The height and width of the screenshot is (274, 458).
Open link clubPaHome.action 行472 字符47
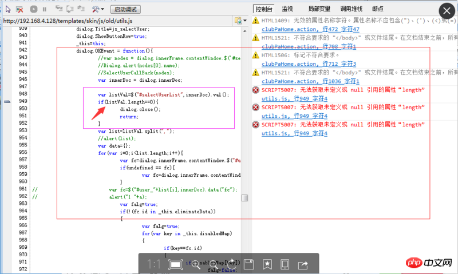pos(310,29)
